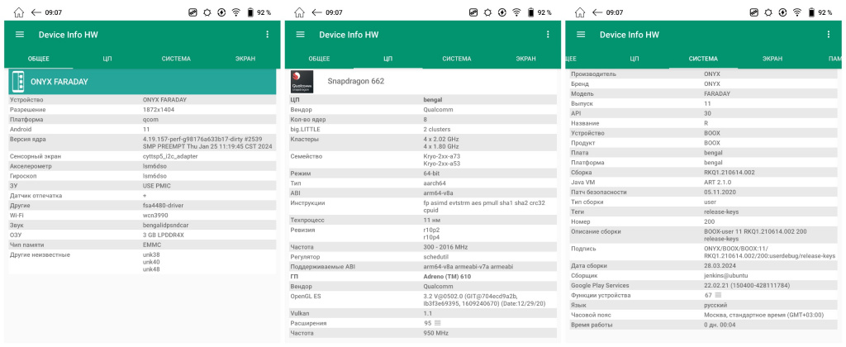Switch to the ЦП tab on the ONYX FARADAY screen

tap(107, 59)
